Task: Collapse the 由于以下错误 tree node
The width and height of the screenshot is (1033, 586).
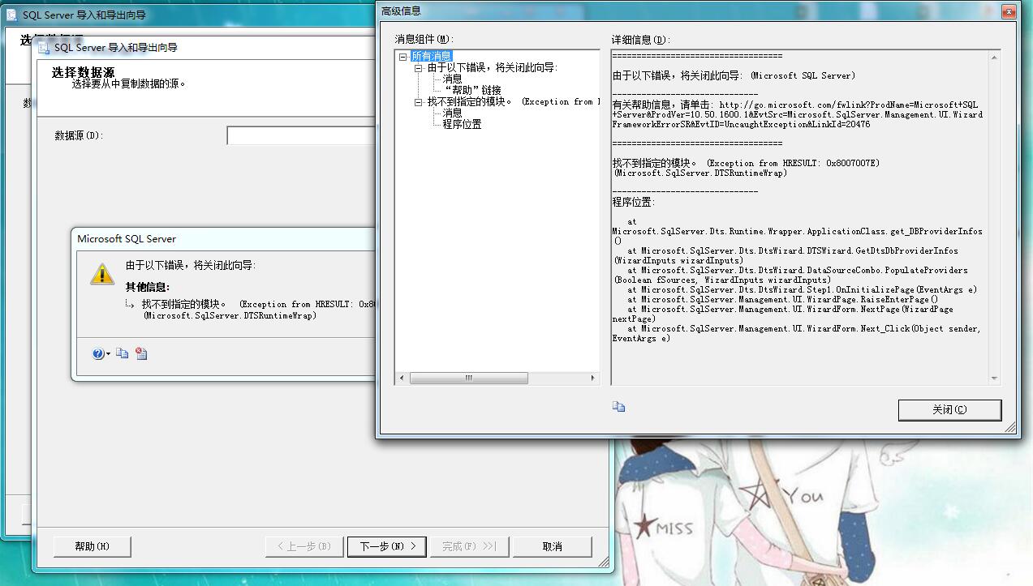Action: click(x=419, y=68)
